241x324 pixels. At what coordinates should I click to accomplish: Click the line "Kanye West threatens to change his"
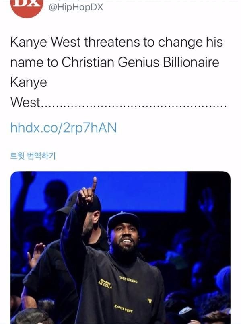point(116,42)
